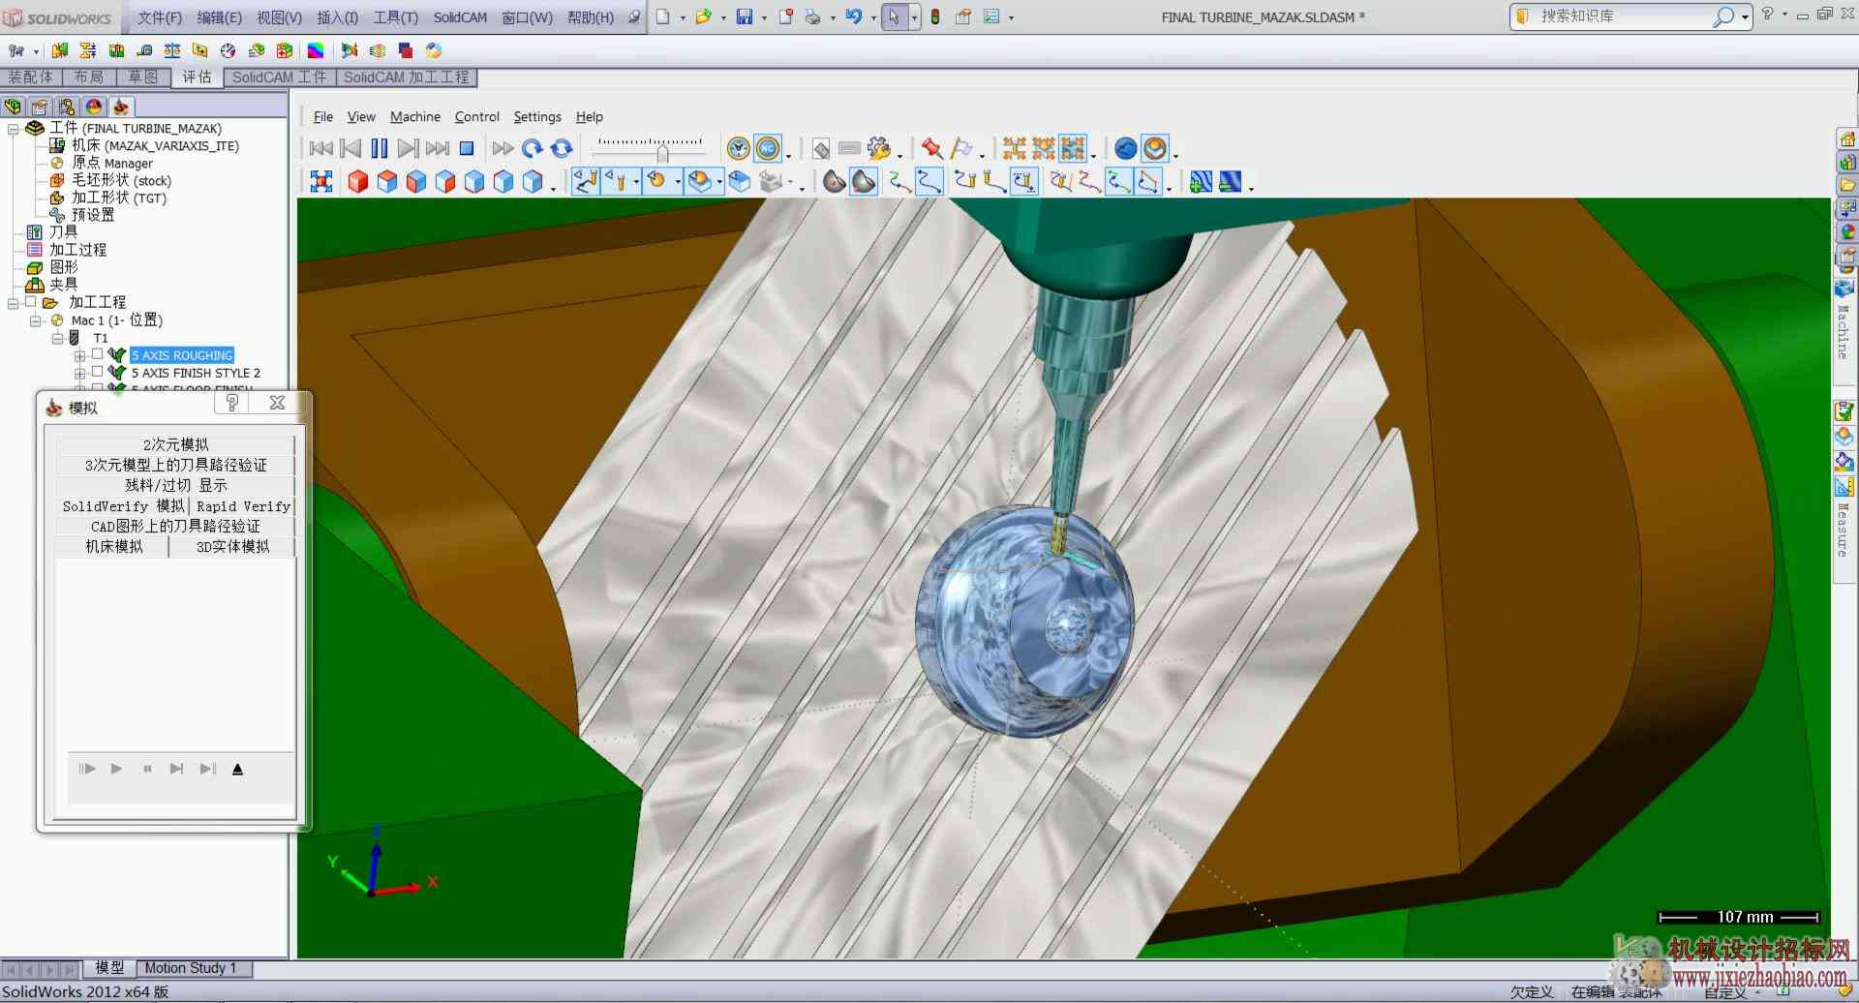Screen dimensions: 1859x1003
Task: Open the simulation File menu
Action: coord(323,116)
